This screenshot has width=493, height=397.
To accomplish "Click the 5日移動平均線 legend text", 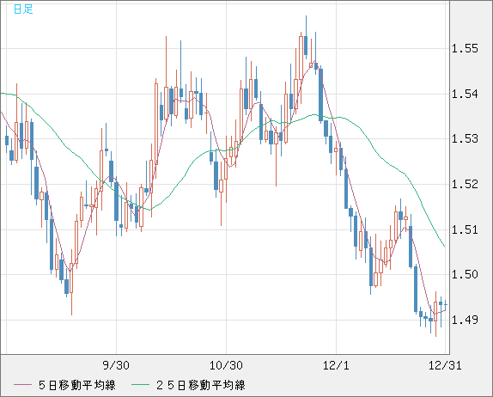I will pyautogui.click(x=77, y=385).
